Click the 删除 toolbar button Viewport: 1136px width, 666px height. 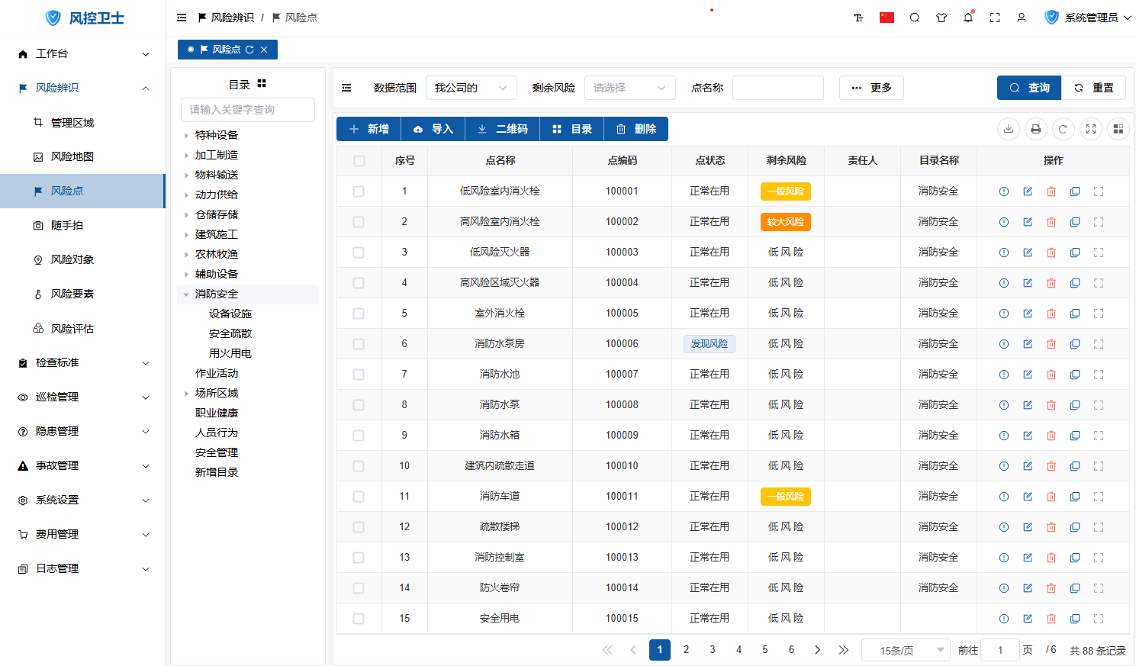point(636,129)
